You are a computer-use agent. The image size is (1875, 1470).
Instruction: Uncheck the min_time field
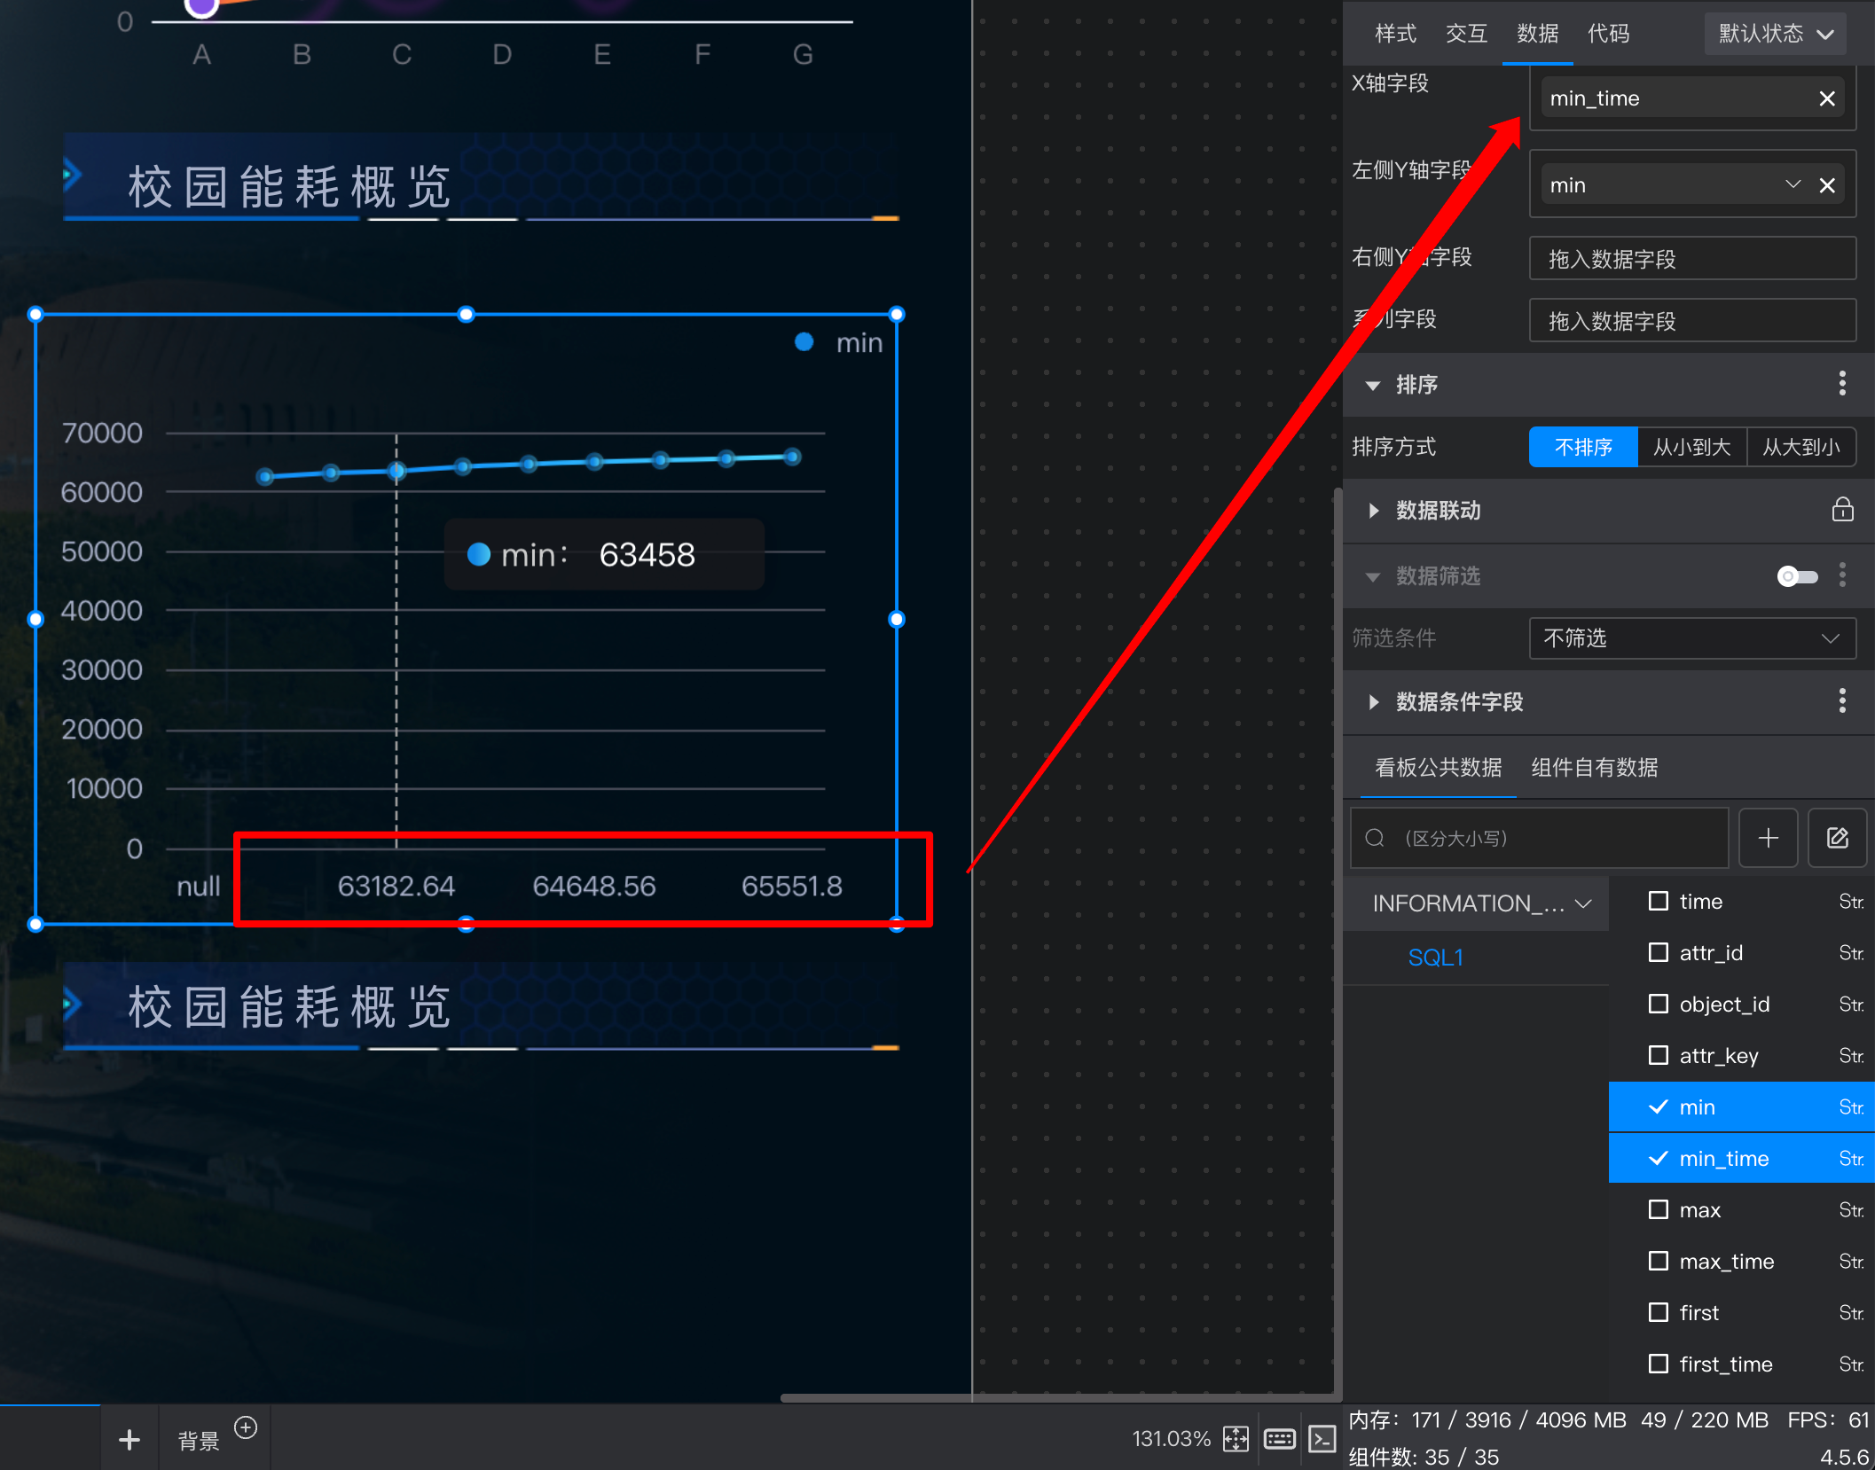click(x=1658, y=1158)
